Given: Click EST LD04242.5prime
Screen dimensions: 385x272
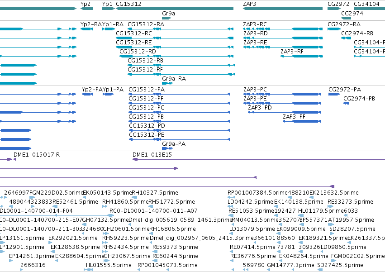Looking at the screenshot, I should tap(251, 202).
